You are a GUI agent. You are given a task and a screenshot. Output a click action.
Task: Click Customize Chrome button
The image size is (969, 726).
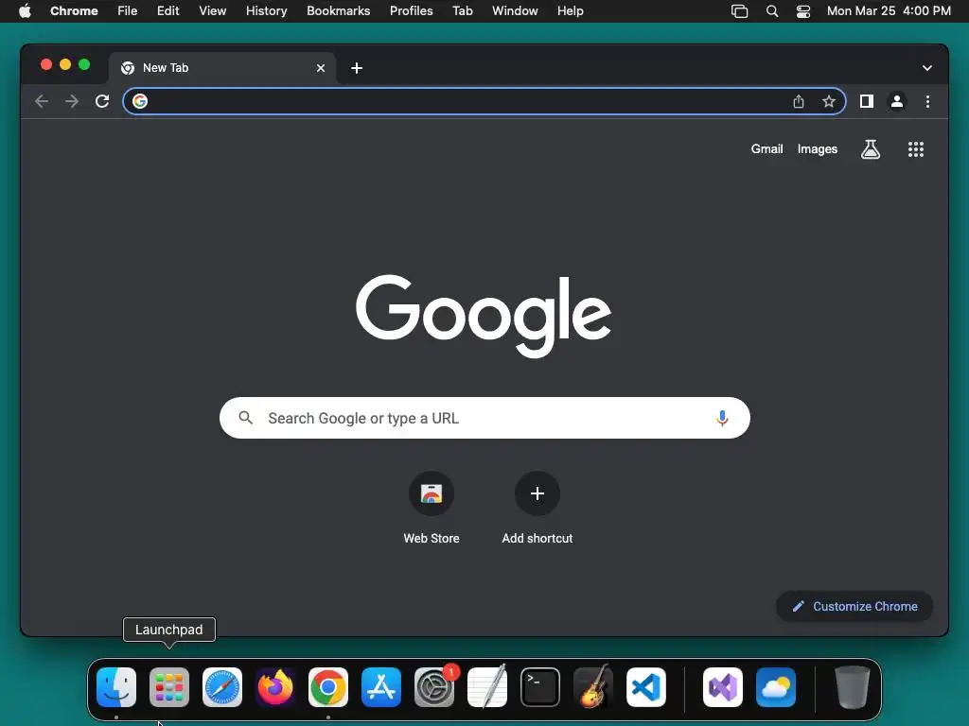point(854,606)
